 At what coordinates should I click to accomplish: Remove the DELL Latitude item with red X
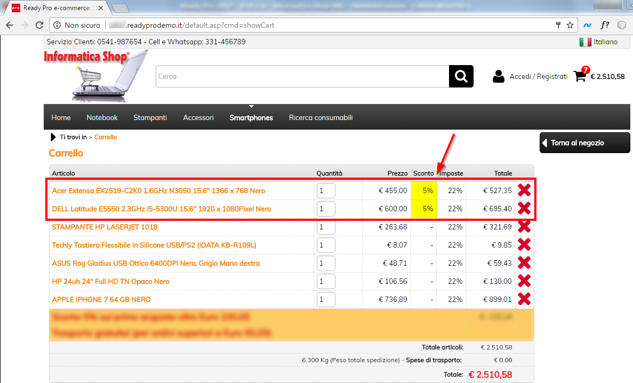click(524, 208)
